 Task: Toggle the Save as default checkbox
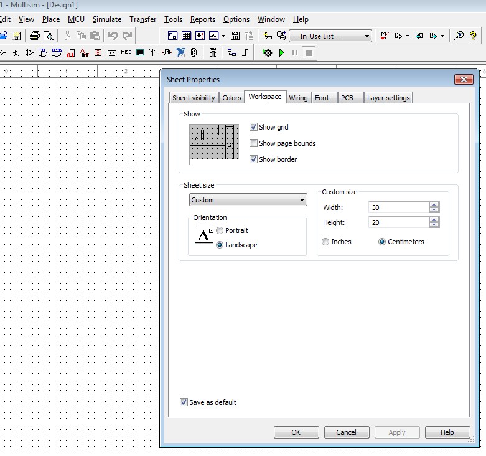pos(184,402)
